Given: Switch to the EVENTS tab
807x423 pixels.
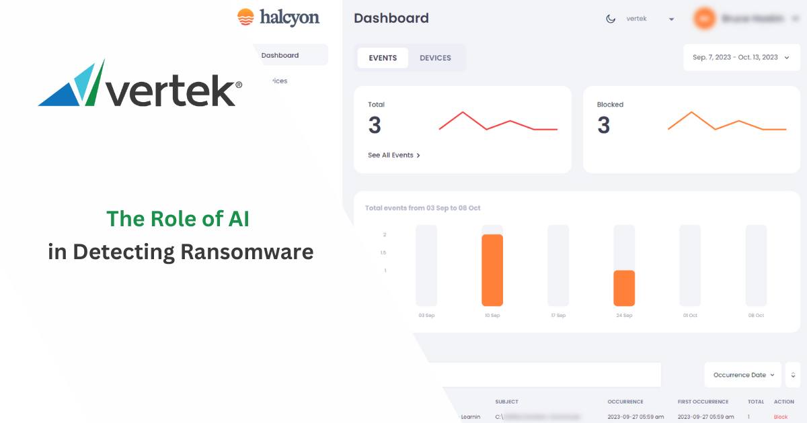Looking at the screenshot, I should (x=383, y=58).
